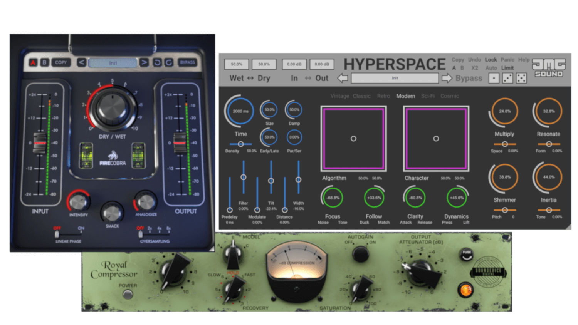Click FireCobra Output fader handle

(180, 143)
